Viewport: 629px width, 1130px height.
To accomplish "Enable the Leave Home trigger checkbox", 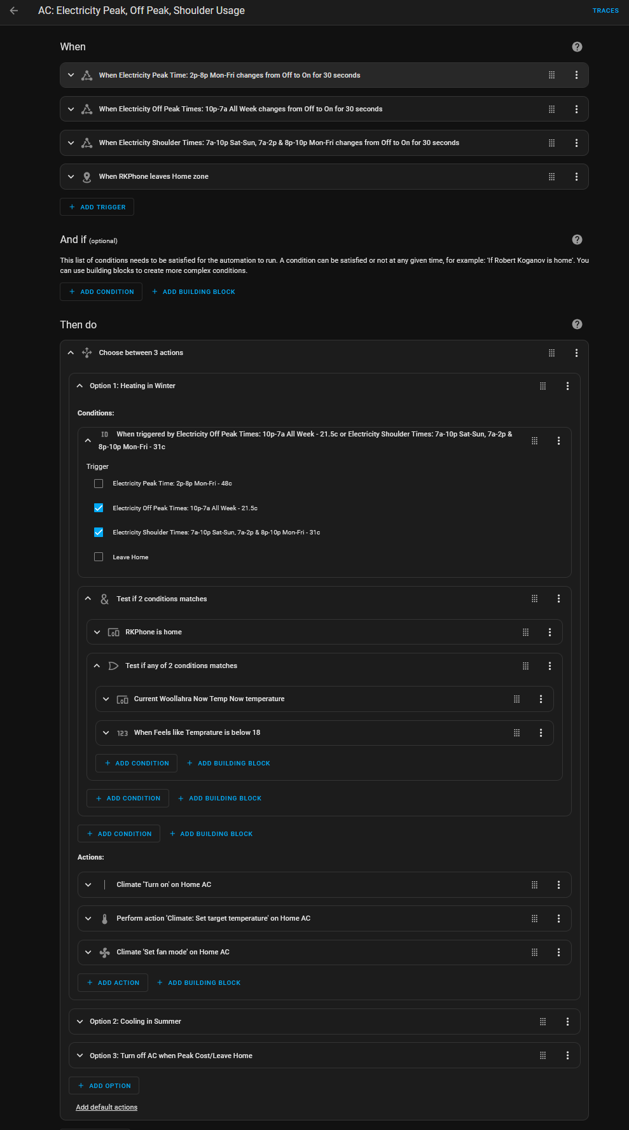I will click(x=99, y=557).
